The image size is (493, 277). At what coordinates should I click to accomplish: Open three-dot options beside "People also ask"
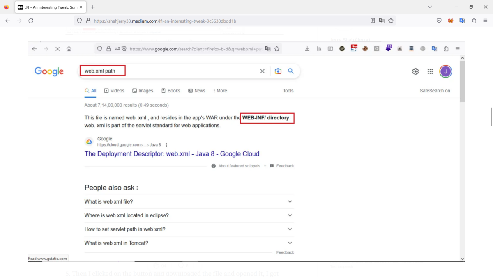(137, 188)
